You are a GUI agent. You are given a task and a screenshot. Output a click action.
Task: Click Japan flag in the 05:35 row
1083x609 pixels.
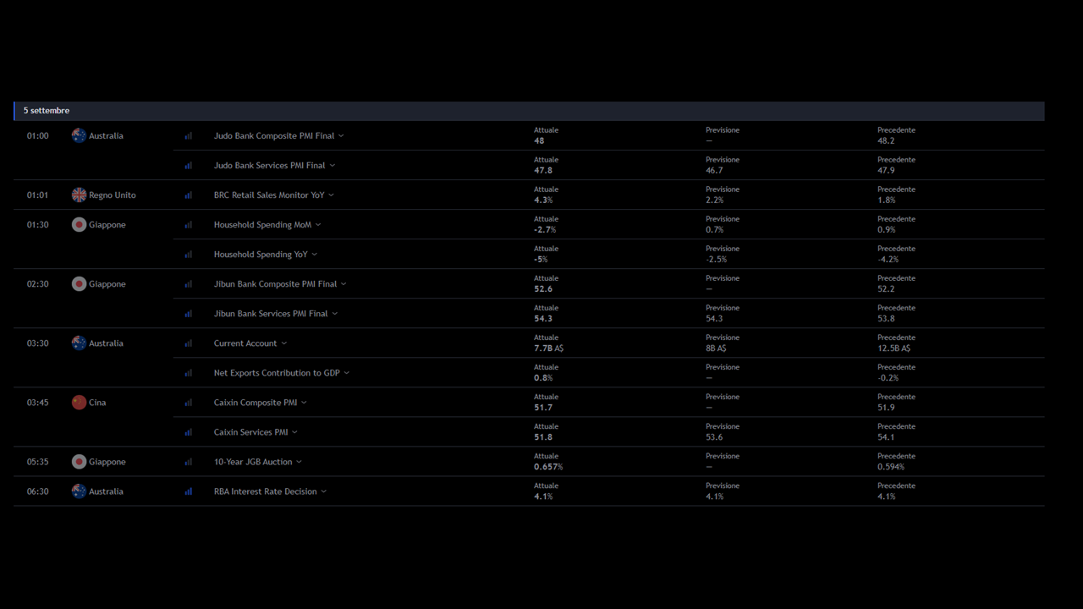pyautogui.click(x=79, y=462)
